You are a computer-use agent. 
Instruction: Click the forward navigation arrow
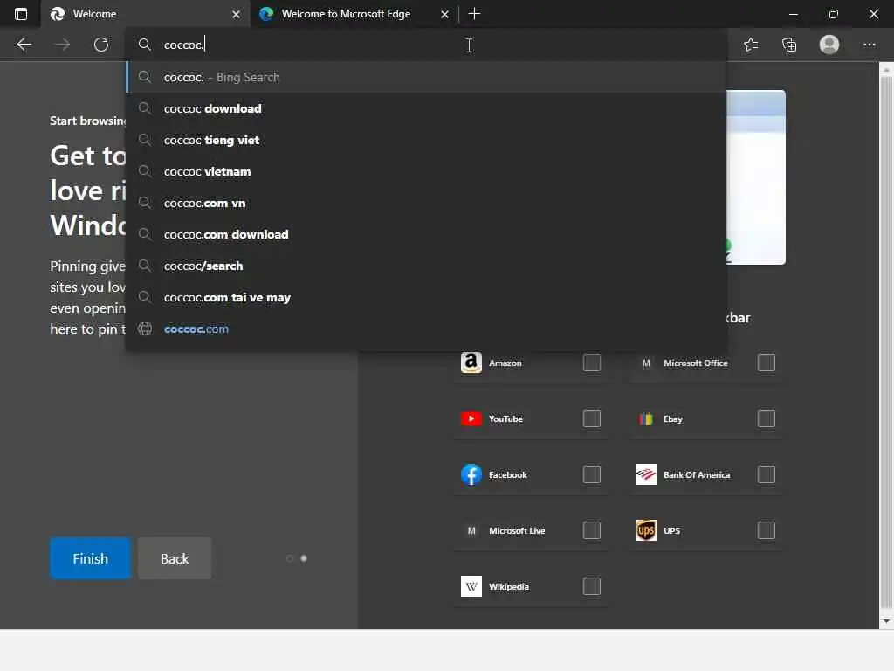coord(63,45)
